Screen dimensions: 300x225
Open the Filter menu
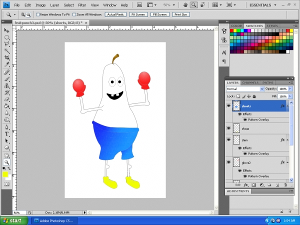[x=82, y=5]
